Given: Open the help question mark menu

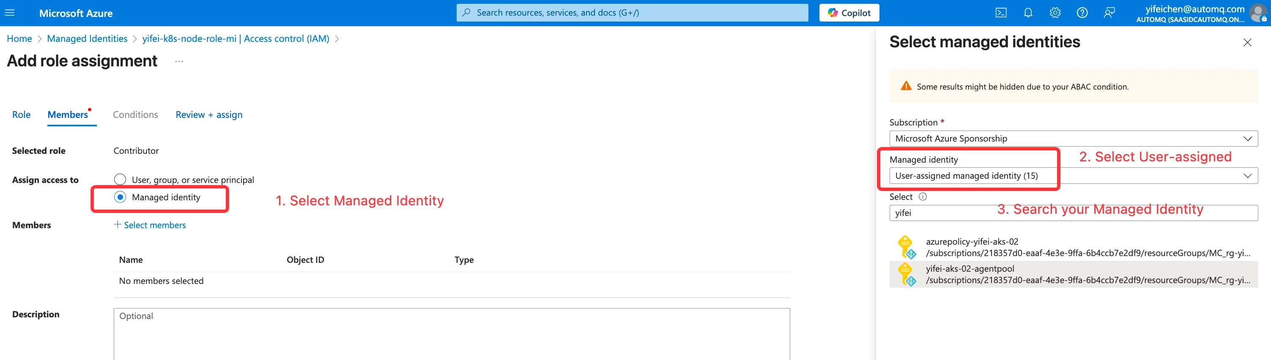Looking at the screenshot, I should pos(1082,13).
